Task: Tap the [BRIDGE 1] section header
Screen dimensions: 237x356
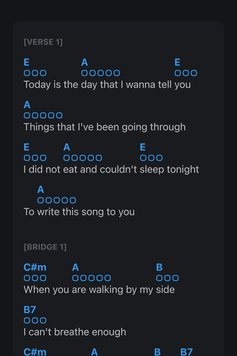Action: pos(45,247)
